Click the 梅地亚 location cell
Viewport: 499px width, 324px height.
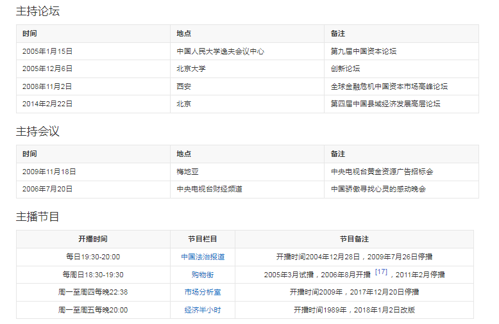(187, 172)
